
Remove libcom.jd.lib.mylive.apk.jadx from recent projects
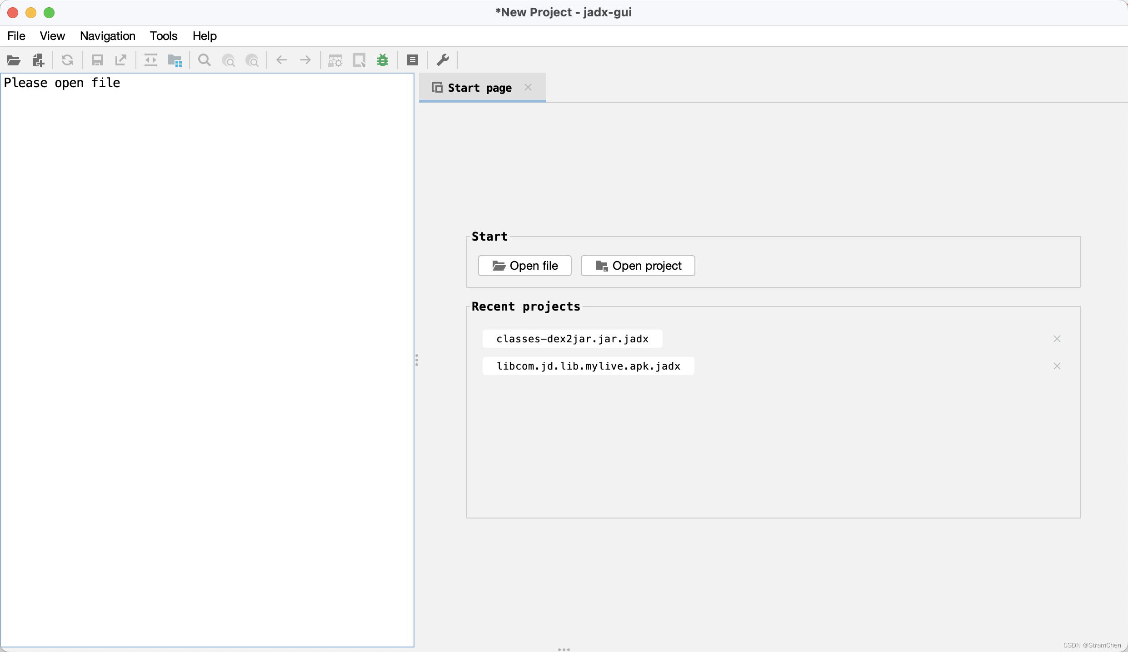pos(1057,366)
